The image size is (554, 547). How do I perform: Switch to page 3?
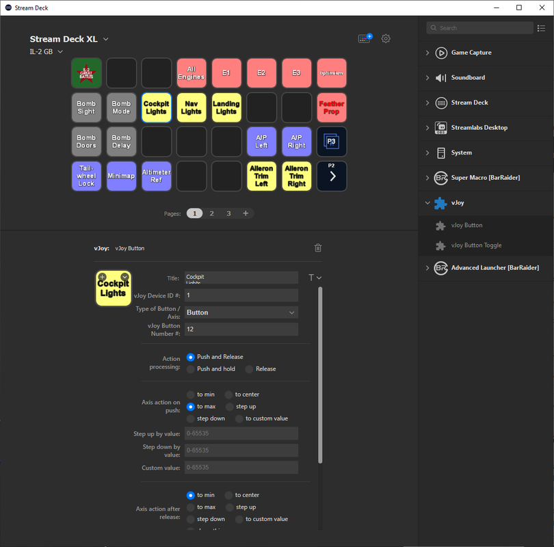click(x=228, y=213)
